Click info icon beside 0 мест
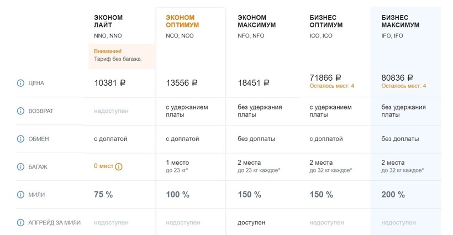The width and height of the screenshot is (453, 235). (119, 166)
